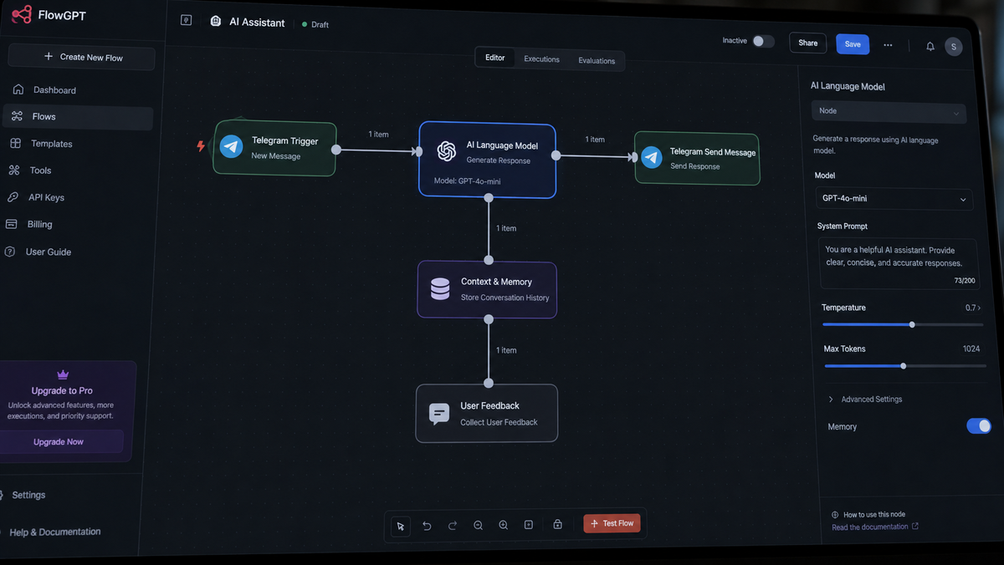Open the notifications bell
Image resolution: width=1004 pixels, height=565 pixels.
930,46
